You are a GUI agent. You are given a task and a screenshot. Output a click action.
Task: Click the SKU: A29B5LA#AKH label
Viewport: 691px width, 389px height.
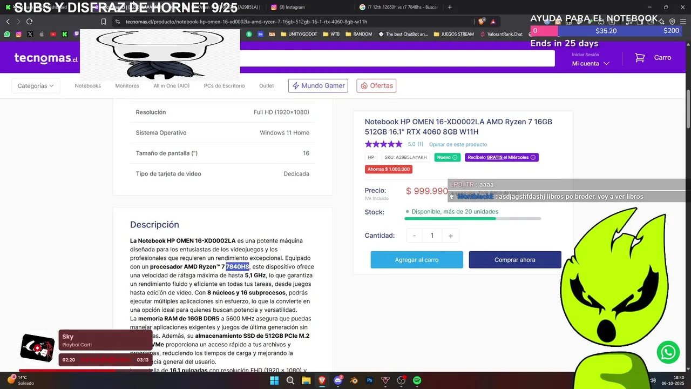click(x=405, y=157)
